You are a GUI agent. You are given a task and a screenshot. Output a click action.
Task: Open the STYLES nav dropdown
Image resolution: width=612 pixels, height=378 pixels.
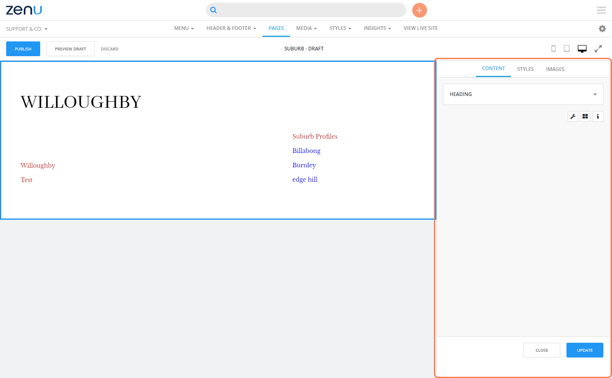tap(340, 28)
